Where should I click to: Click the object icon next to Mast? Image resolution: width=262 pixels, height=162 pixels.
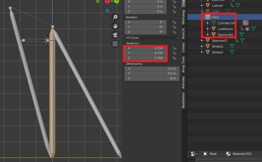pyautogui.click(x=208, y=17)
